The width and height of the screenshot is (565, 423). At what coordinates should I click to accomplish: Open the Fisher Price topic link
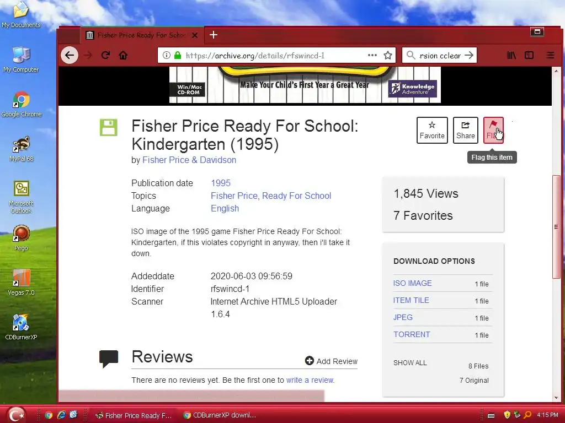[x=234, y=196]
